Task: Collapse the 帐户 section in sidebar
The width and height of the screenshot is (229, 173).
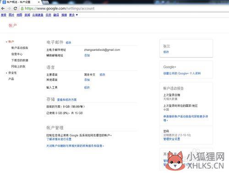Action: pos(6,42)
